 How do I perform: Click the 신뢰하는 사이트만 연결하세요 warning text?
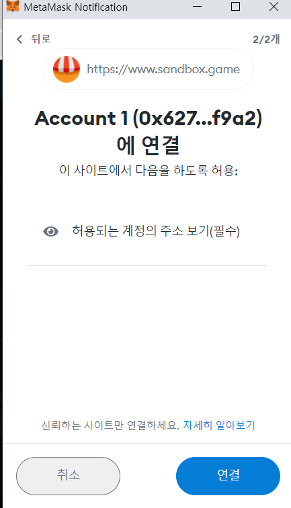tap(110, 425)
